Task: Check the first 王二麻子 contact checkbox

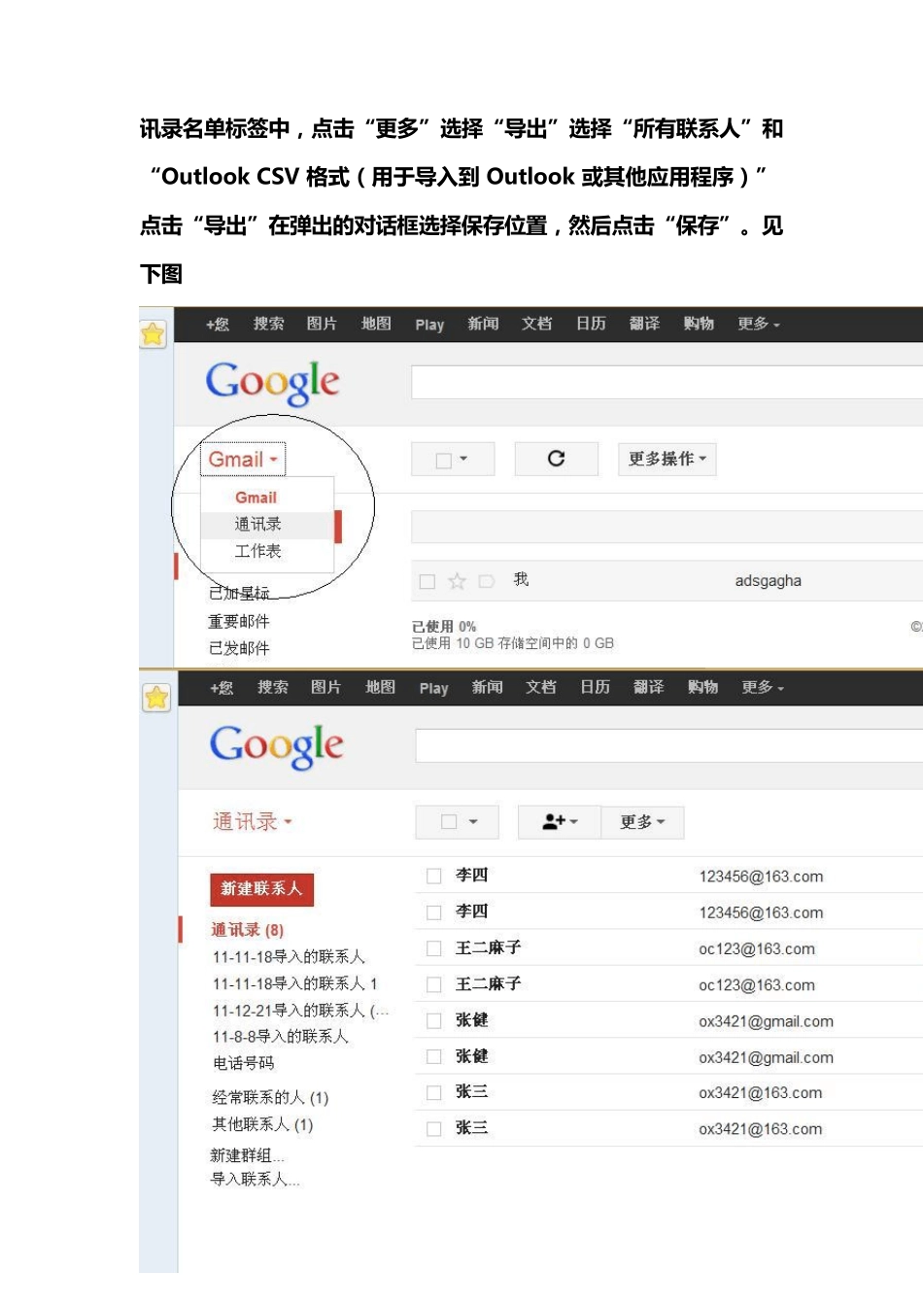Action: tap(434, 948)
